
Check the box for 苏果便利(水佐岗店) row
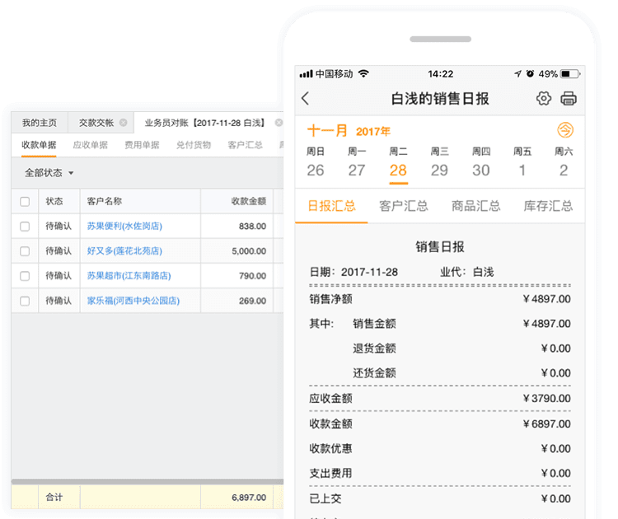point(25,227)
